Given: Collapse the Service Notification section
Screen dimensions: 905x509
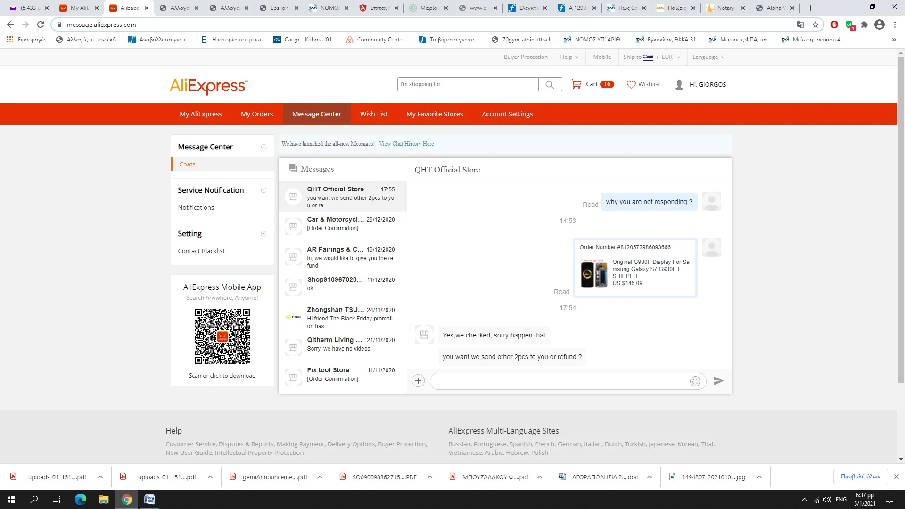Looking at the screenshot, I should [263, 190].
